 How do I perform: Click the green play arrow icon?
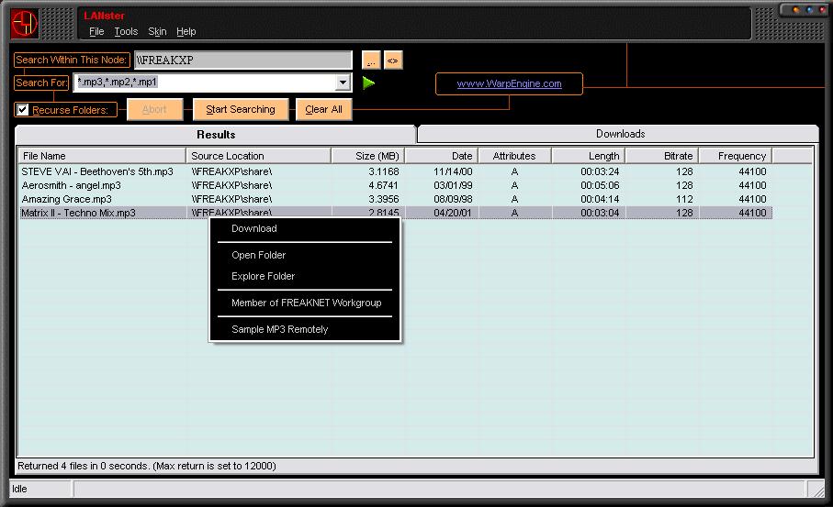(368, 83)
